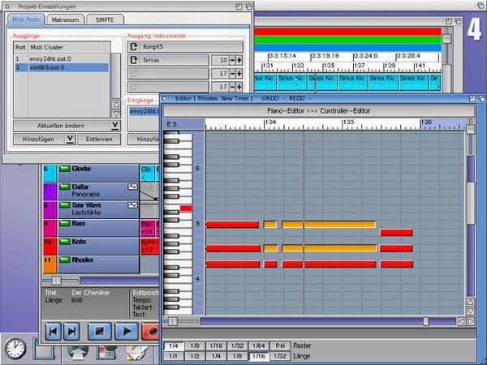This screenshot has width=487, height=365.
Task: Click the Sirius instrument assign icon
Action: tap(134, 60)
